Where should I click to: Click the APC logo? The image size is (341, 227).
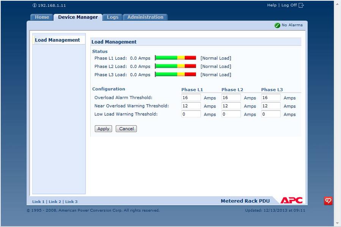coord(291,200)
